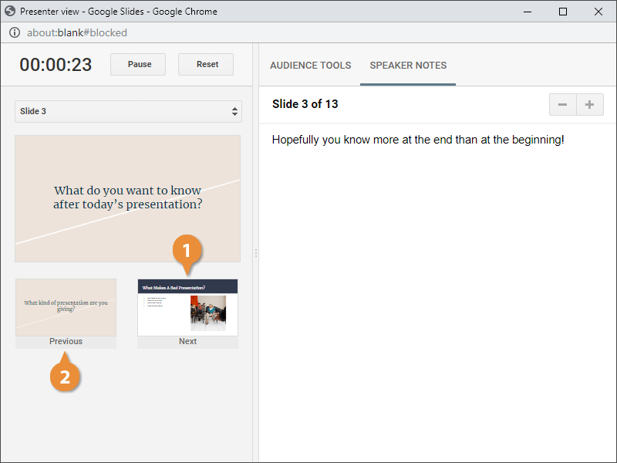
Task: Minimize the Presenter view window
Action: point(528,12)
